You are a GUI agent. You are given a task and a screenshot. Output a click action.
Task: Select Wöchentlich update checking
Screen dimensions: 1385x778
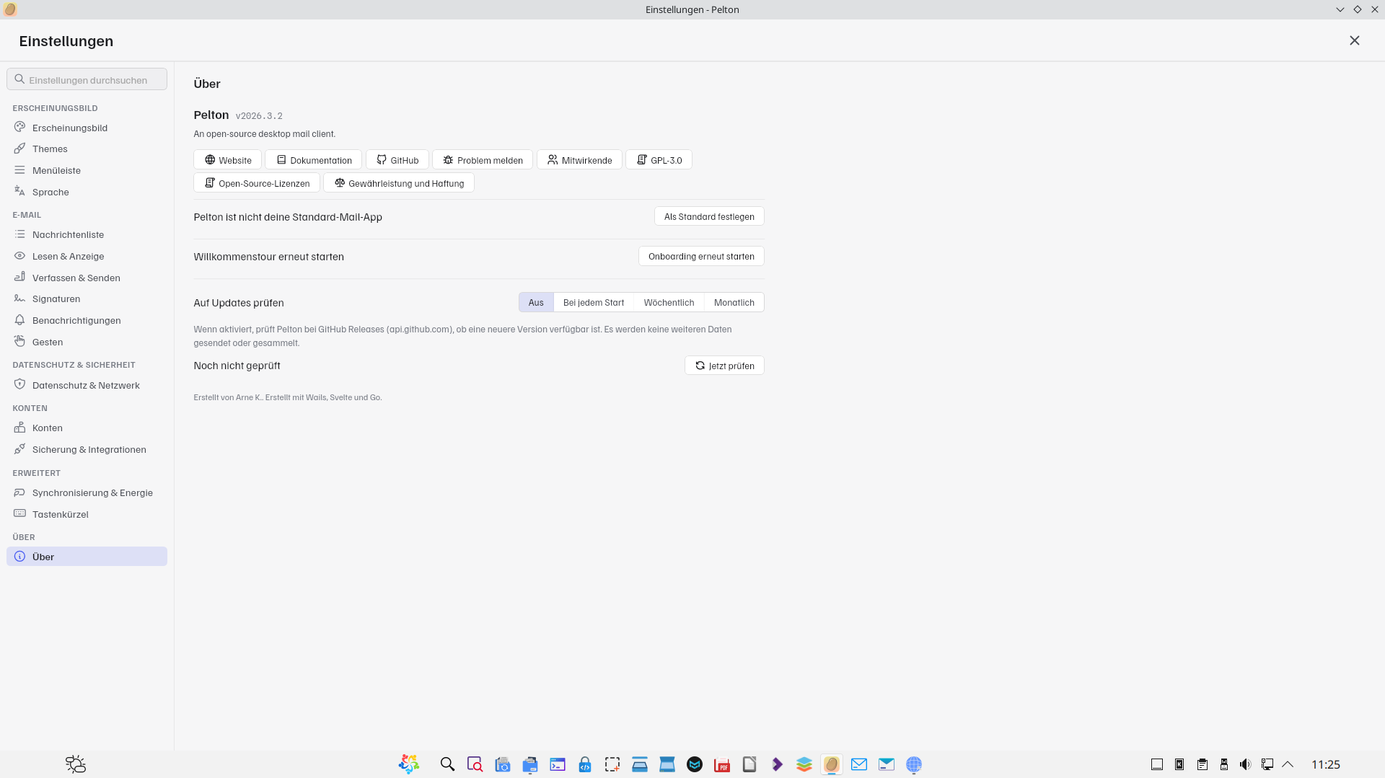[x=669, y=302]
